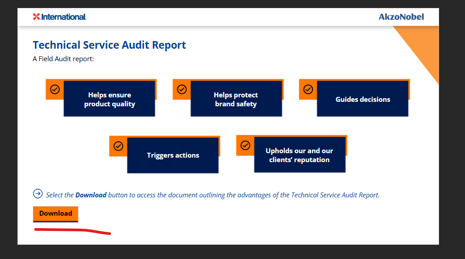Click bold Download word in instruction sentence

coord(91,195)
